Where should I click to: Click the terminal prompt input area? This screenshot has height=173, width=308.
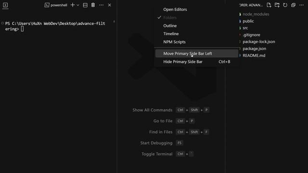click(x=23, y=29)
